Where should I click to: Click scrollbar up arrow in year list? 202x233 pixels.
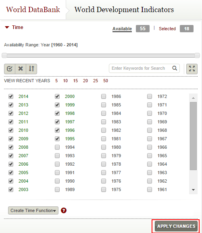(193, 98)
